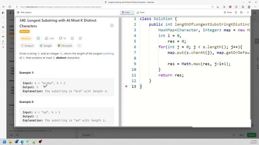
Task: Open the browser settings and more menu
Action: (255, 7)
